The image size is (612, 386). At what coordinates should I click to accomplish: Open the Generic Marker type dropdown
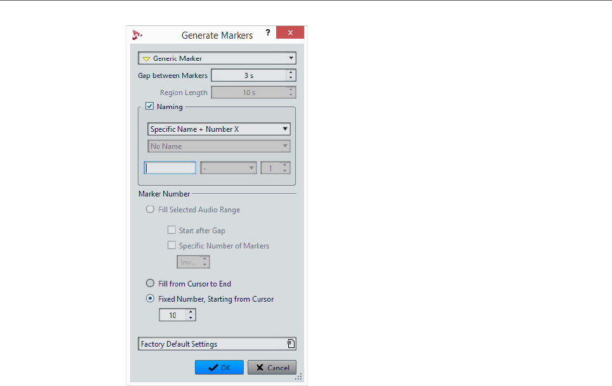217,58
